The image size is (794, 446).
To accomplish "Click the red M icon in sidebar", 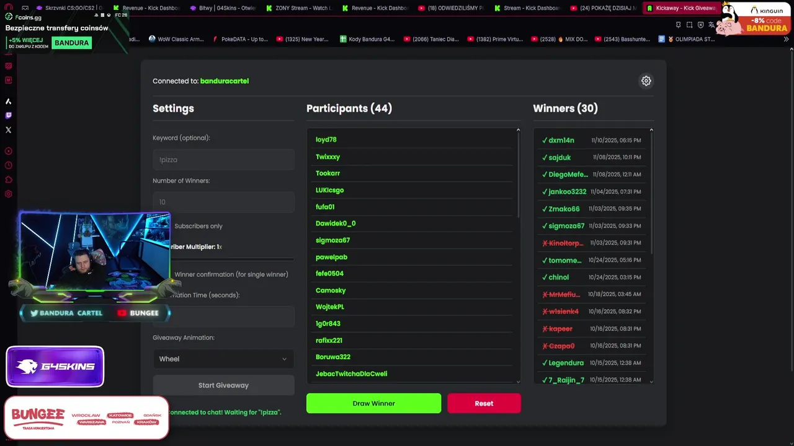I will pos(8,80).
